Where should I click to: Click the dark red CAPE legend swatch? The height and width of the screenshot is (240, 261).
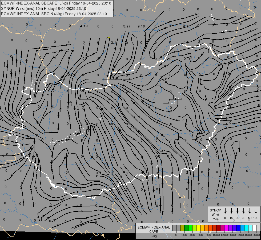click(218, 228)
